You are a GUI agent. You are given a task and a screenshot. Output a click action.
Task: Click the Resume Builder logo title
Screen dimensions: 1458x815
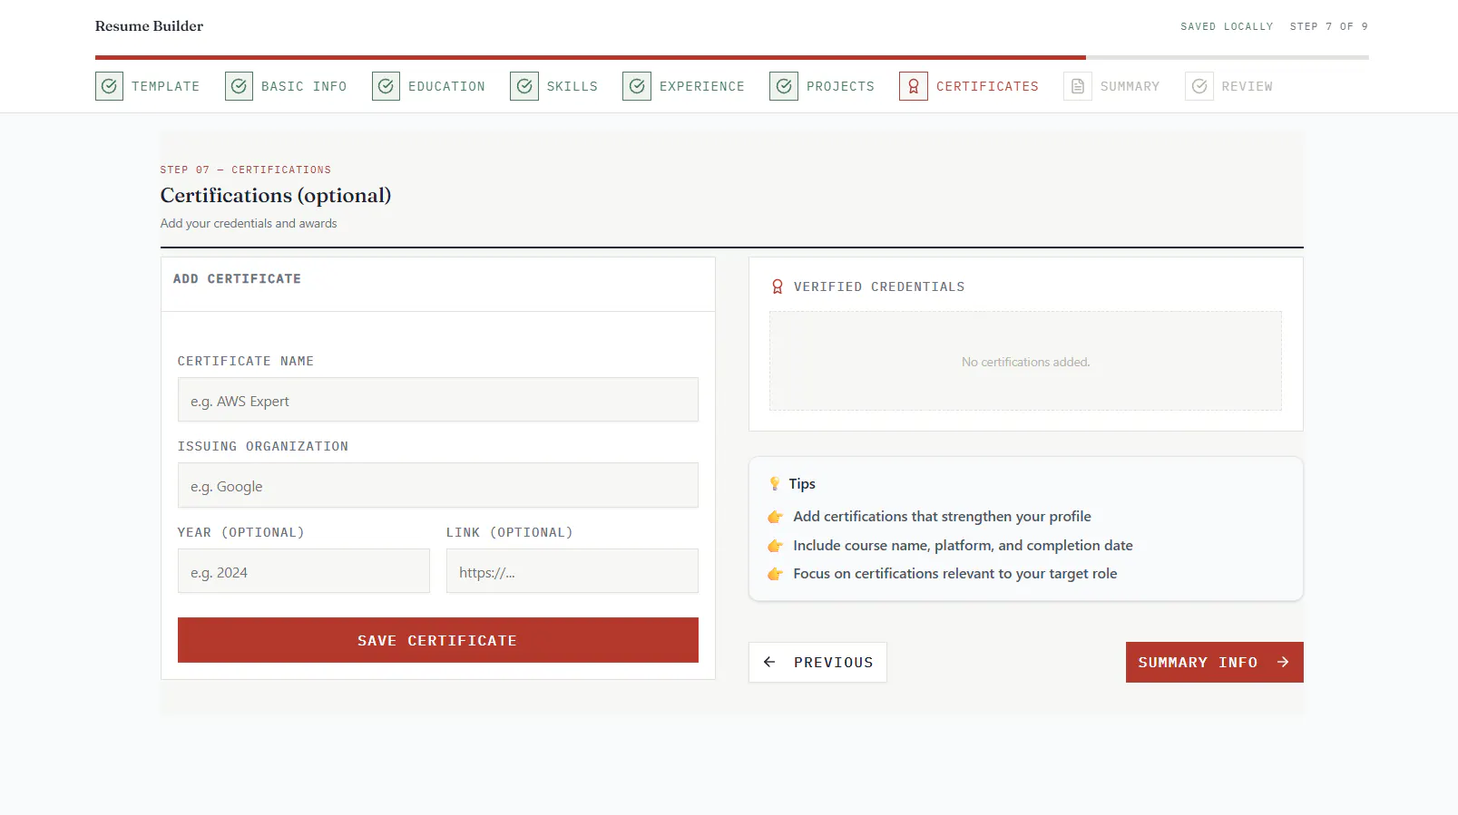(149, 26)
